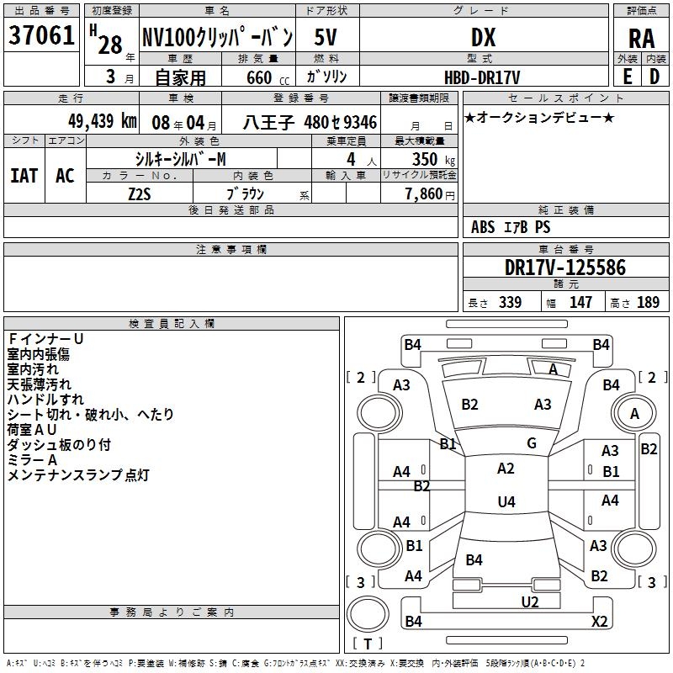Select the interior grade D
The image size is (673, 673).
coord(654,77)
